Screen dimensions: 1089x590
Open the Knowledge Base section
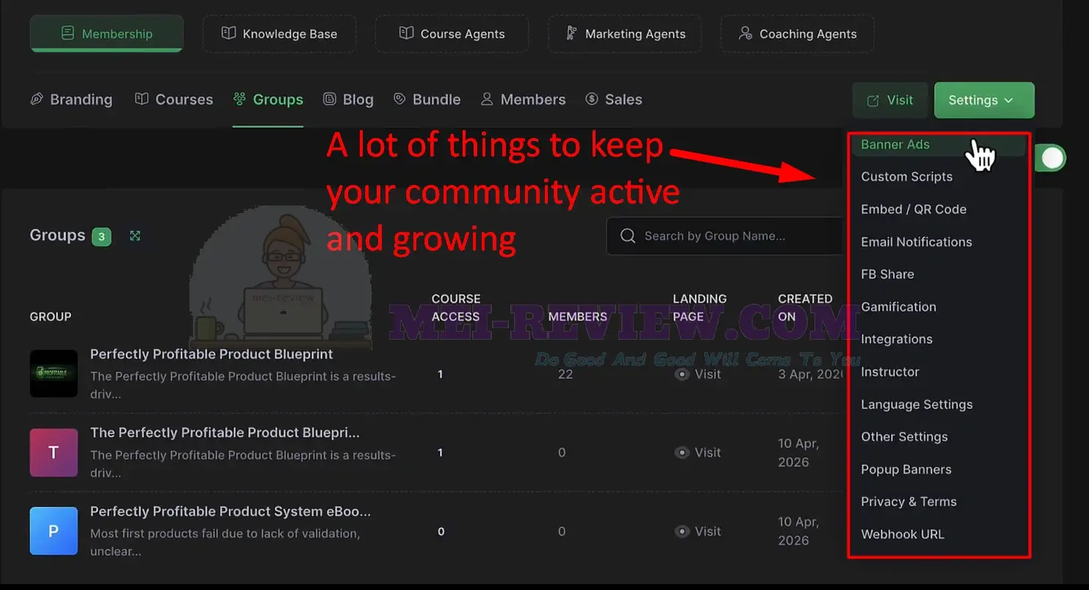(x=279, y=34)
